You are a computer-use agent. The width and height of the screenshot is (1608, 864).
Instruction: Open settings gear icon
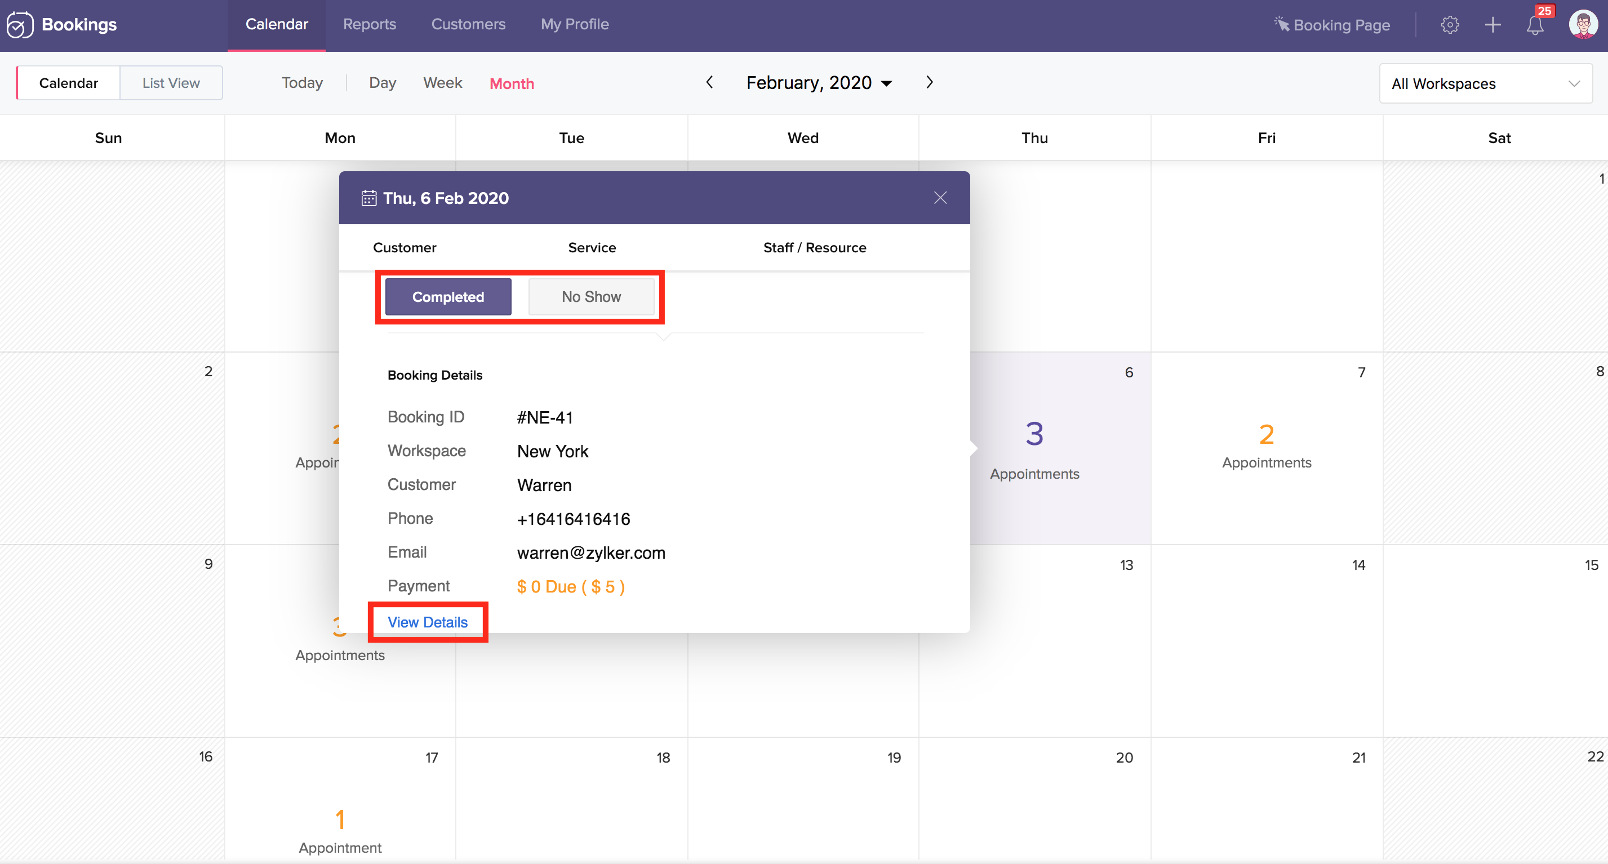click(x=1450, y=25)
